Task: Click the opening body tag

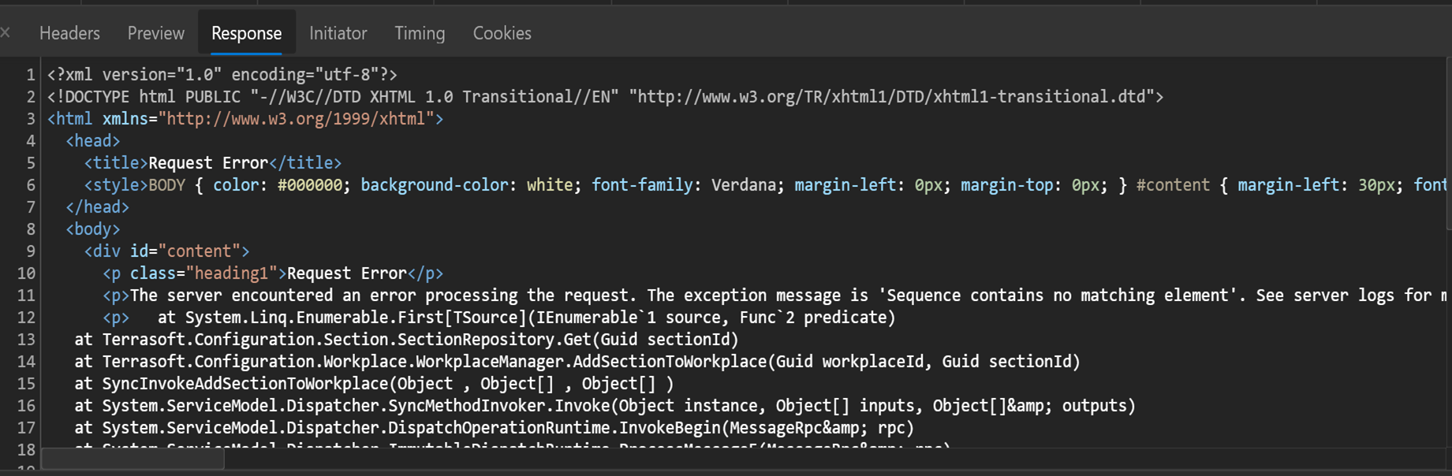Action: tap(93, 229)
